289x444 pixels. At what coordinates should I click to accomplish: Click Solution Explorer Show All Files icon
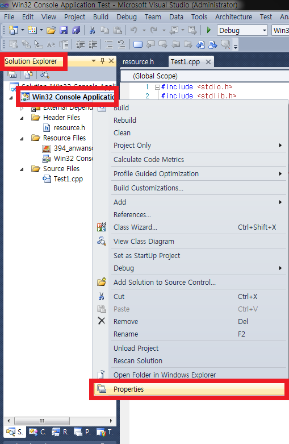click(x=28, y=74)
